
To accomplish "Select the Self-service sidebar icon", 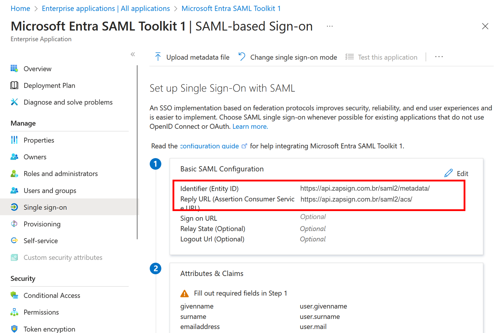I will [14, 241].
